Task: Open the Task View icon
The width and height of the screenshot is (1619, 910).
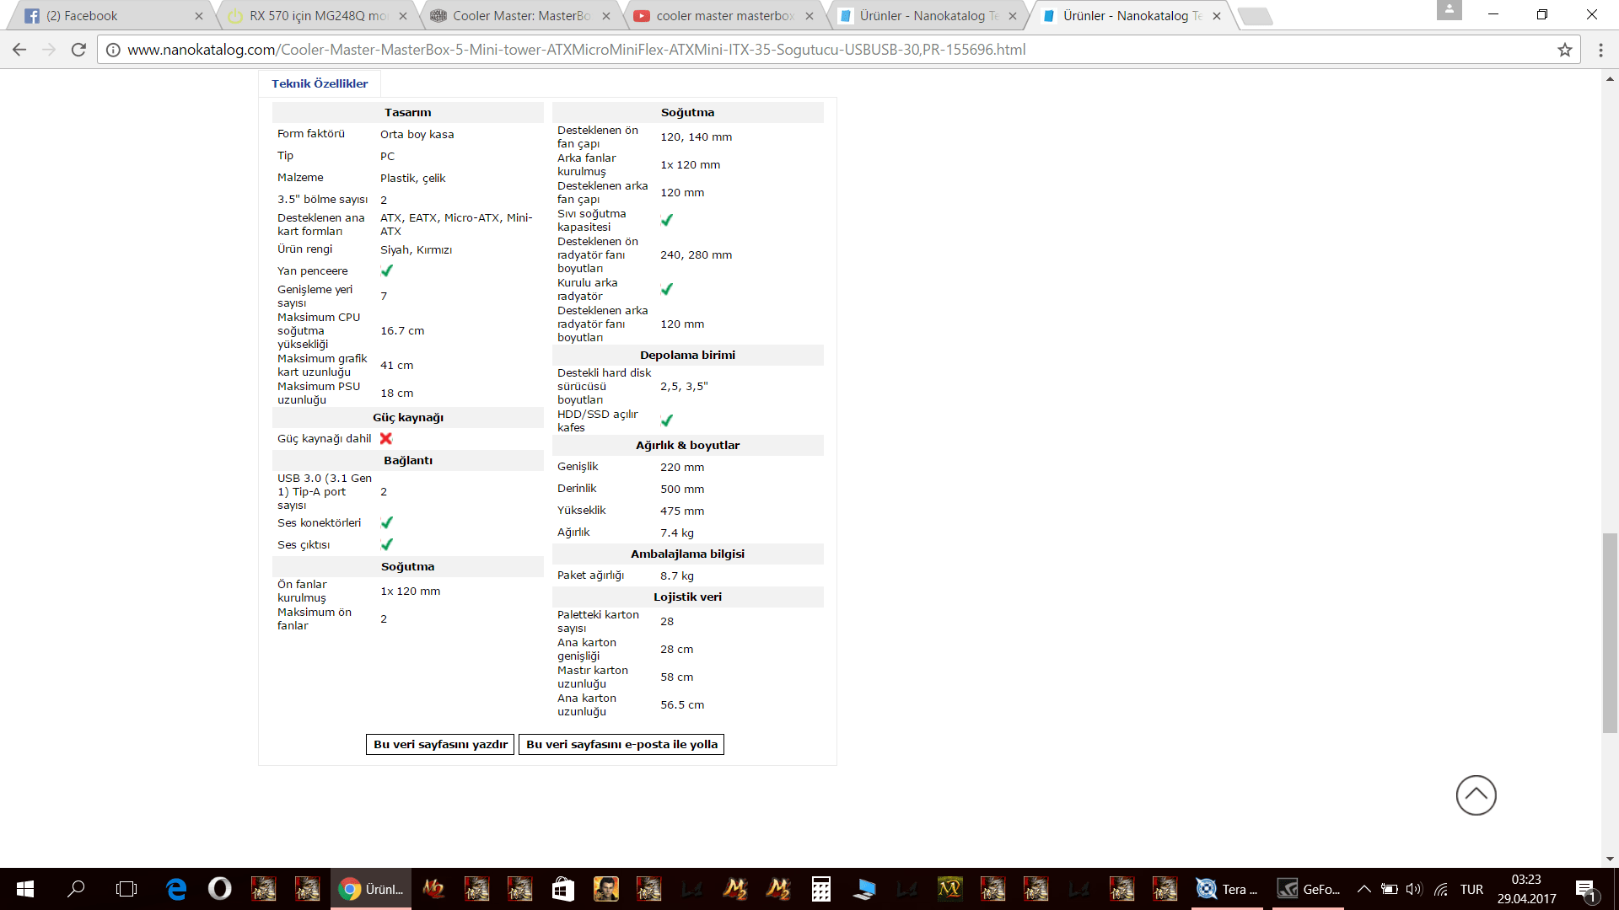Action: 126,889
